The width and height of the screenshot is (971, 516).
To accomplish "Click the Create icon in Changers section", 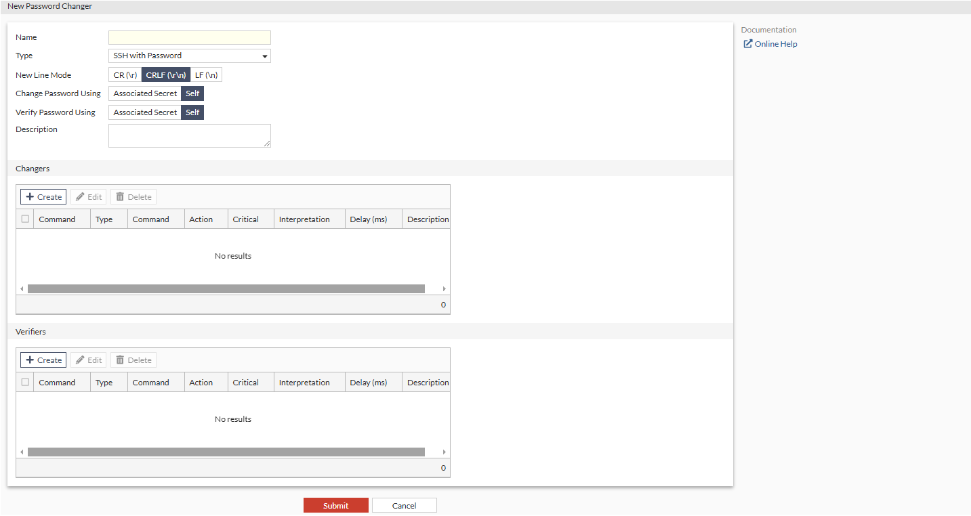I will pos(31,196).
